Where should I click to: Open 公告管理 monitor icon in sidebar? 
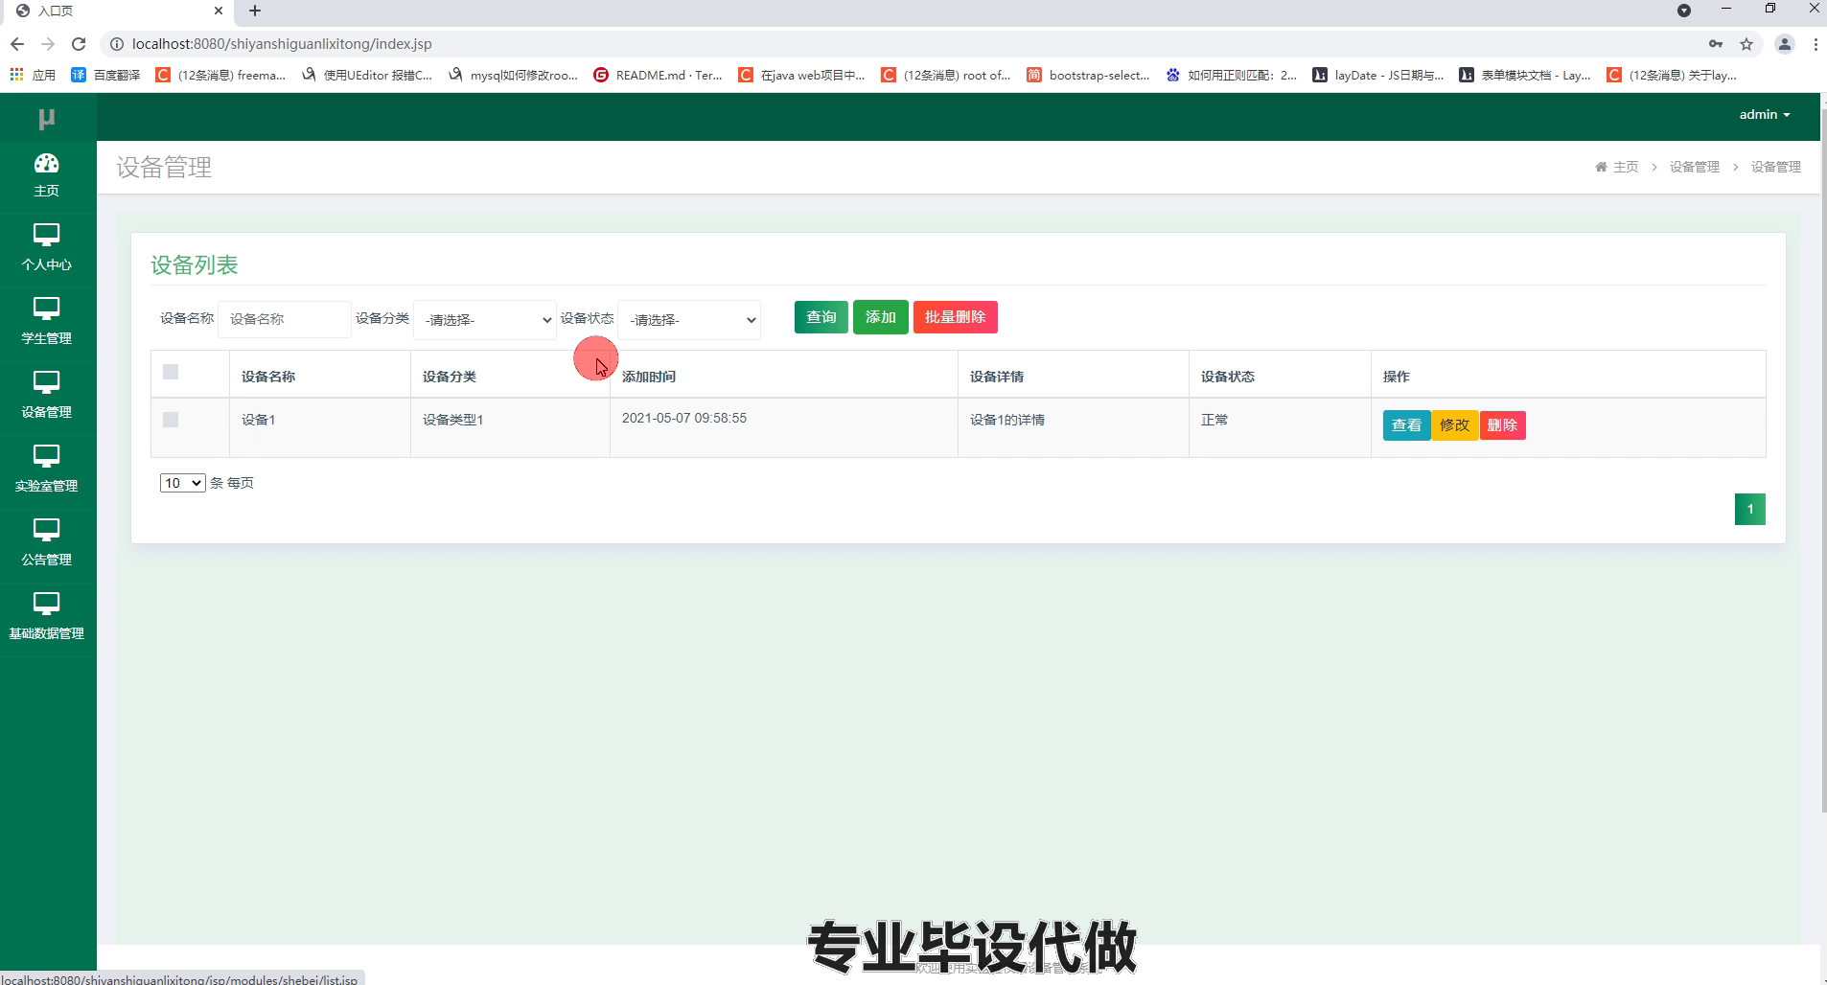(x=46, y=530)
